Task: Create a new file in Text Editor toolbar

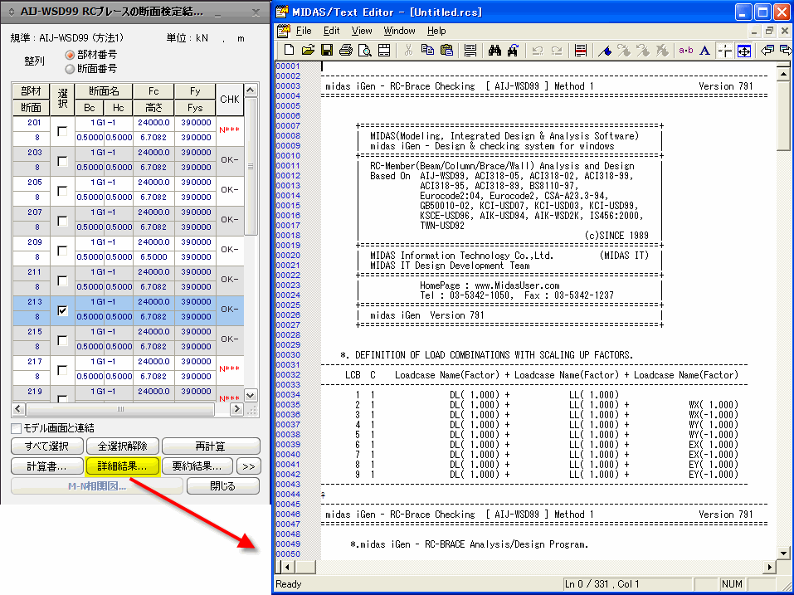Action: [x=289, y=50]
